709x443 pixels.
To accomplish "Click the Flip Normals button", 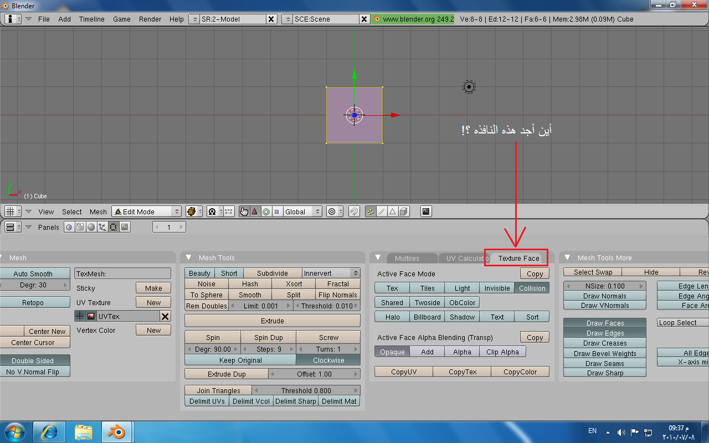I will [338, 295].
